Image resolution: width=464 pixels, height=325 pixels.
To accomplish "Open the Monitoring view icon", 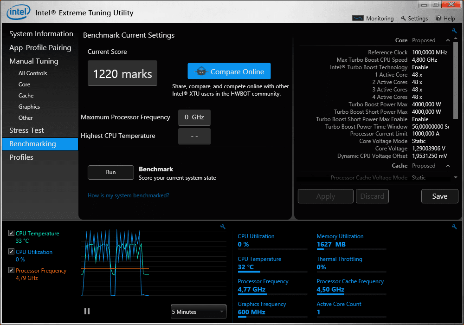I will tap(358, 19).
